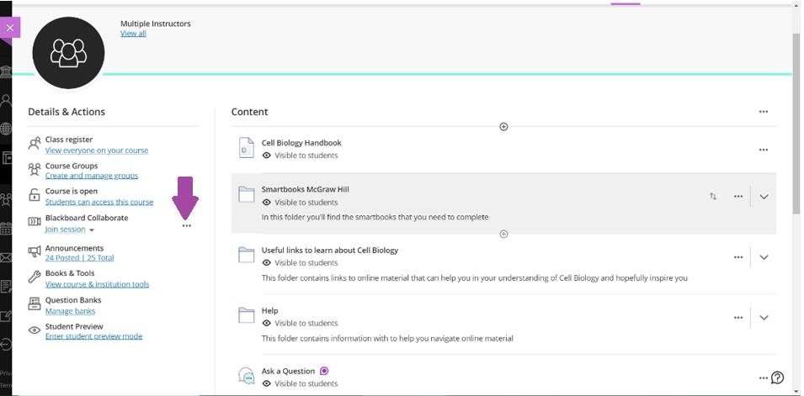Click the multiple instructors avatar icon
This screenshot has width=804, height=396.
(68, 53)
